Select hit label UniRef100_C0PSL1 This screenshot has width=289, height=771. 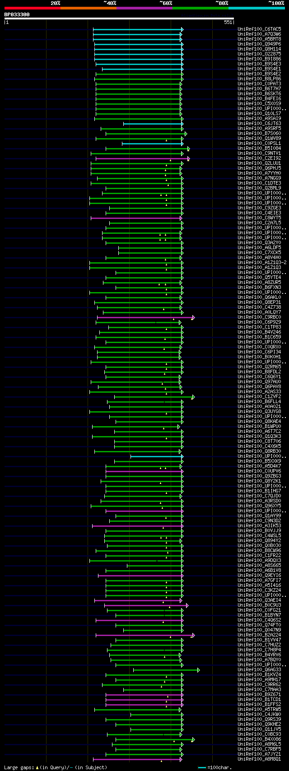[x=259, y=144]
